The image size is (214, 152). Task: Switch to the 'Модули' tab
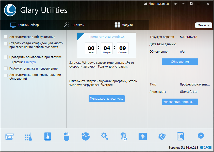pyautogui.click(x=124, y=25)
